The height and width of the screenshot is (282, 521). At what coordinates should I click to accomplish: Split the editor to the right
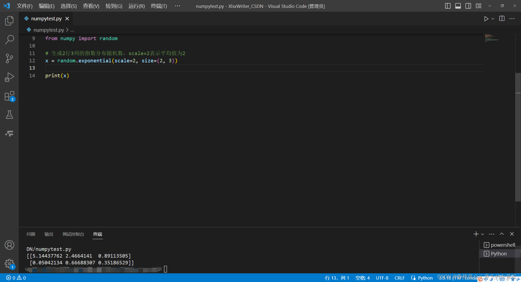502,19
